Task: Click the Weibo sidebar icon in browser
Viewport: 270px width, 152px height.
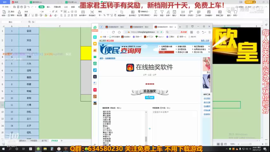Action: pyautogui.click(x=95, y=50)
